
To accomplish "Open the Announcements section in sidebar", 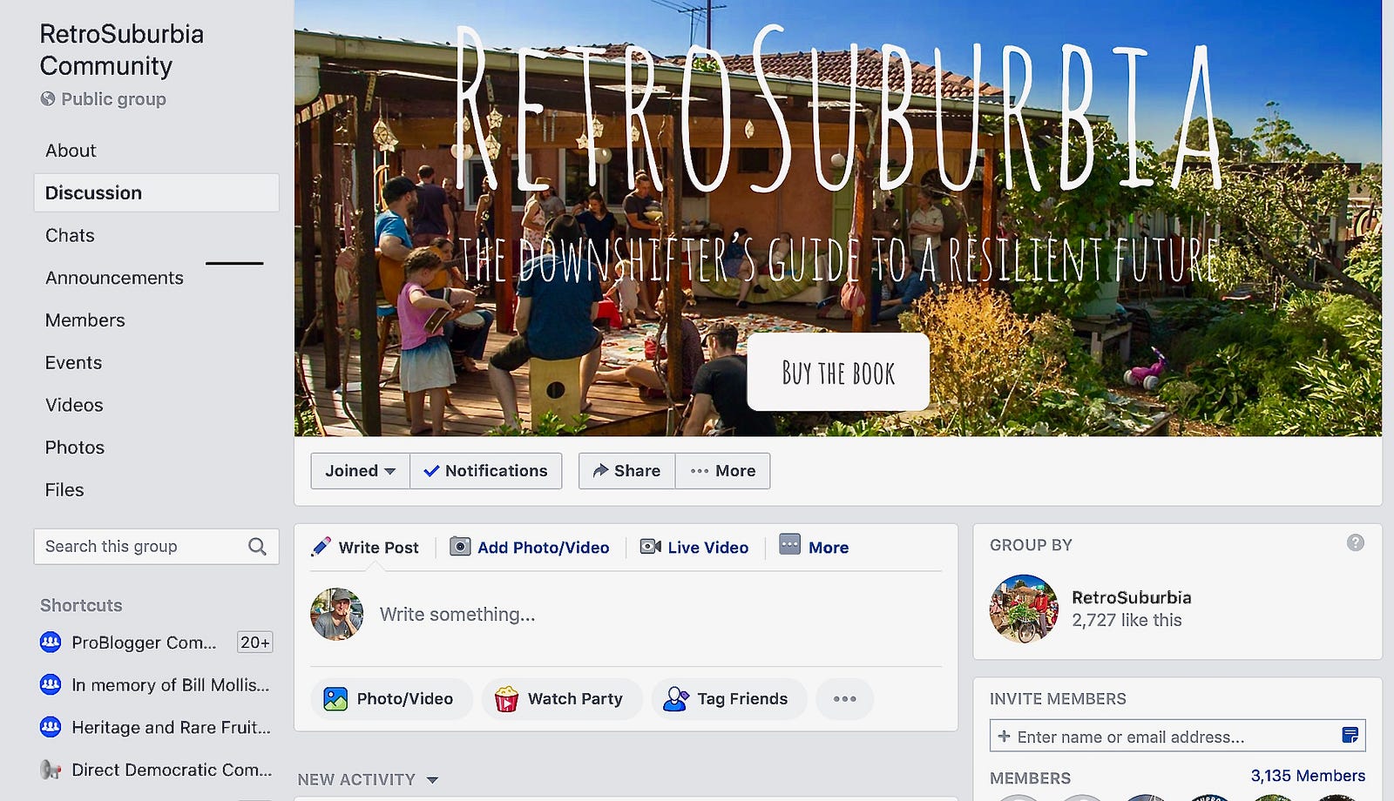I will 114,278.
